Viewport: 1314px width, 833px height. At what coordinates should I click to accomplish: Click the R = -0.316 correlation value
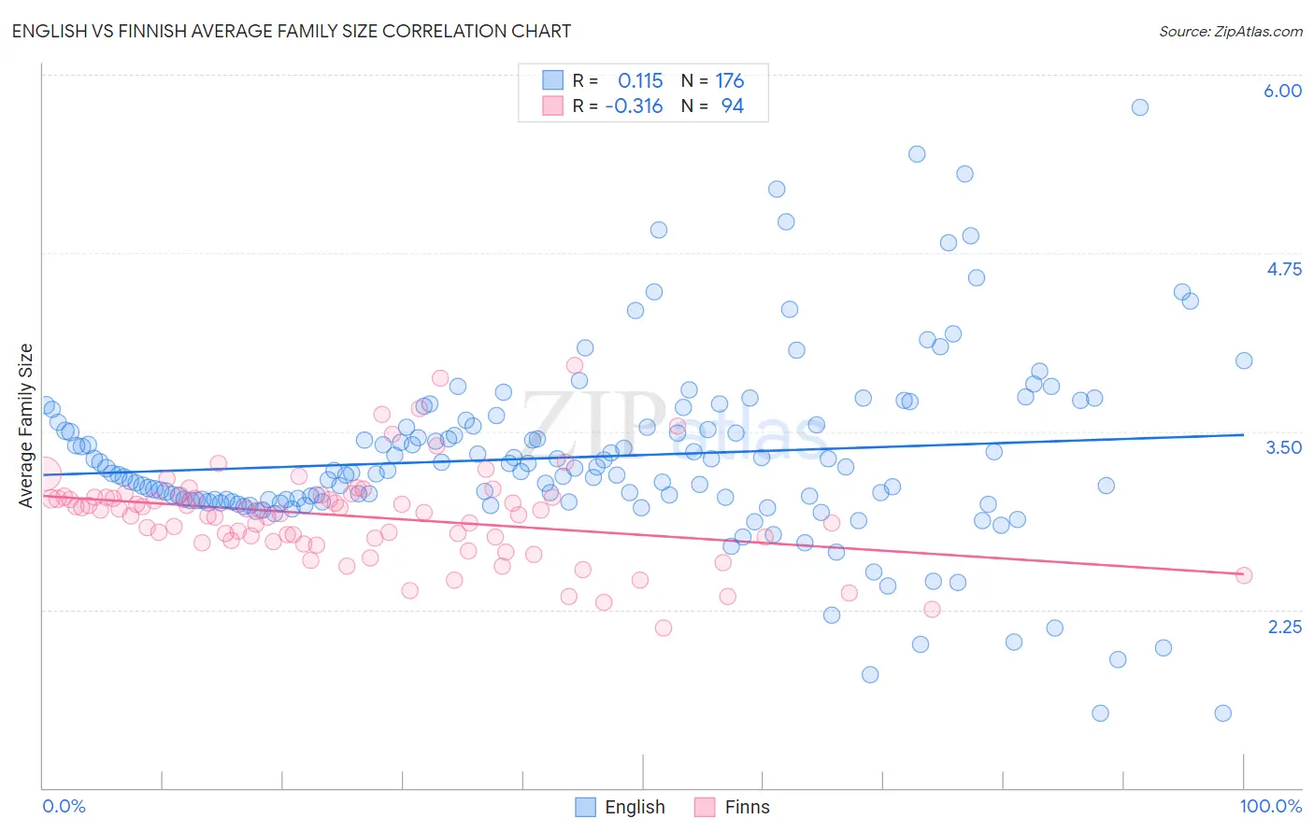pyautogui.click(x=617, y=106)
